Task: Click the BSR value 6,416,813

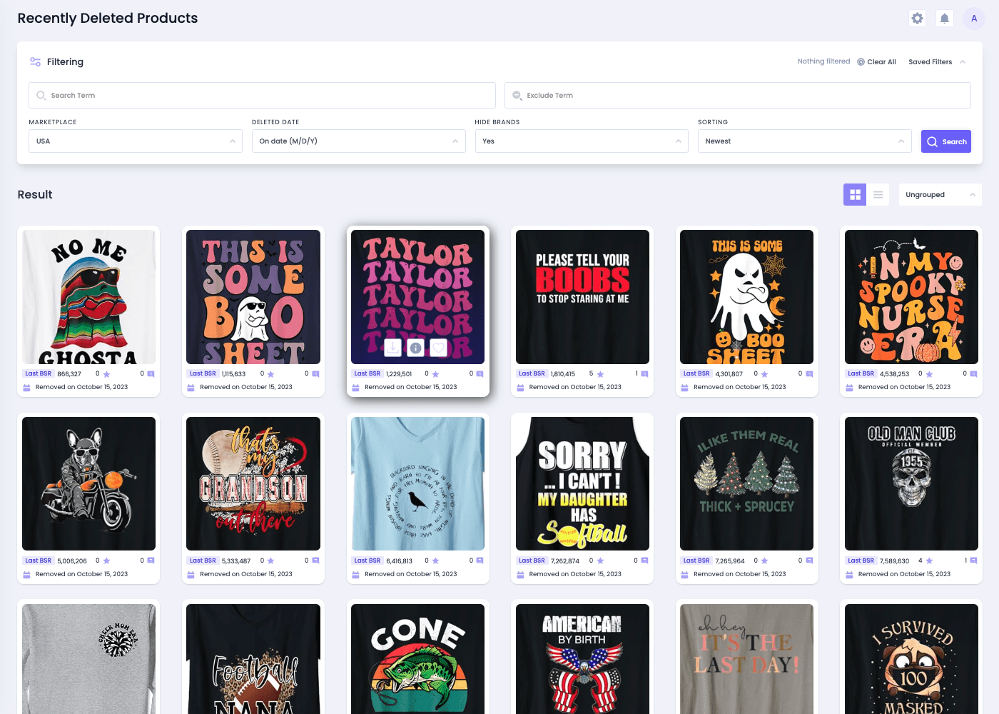Action: tap(400, 561)
